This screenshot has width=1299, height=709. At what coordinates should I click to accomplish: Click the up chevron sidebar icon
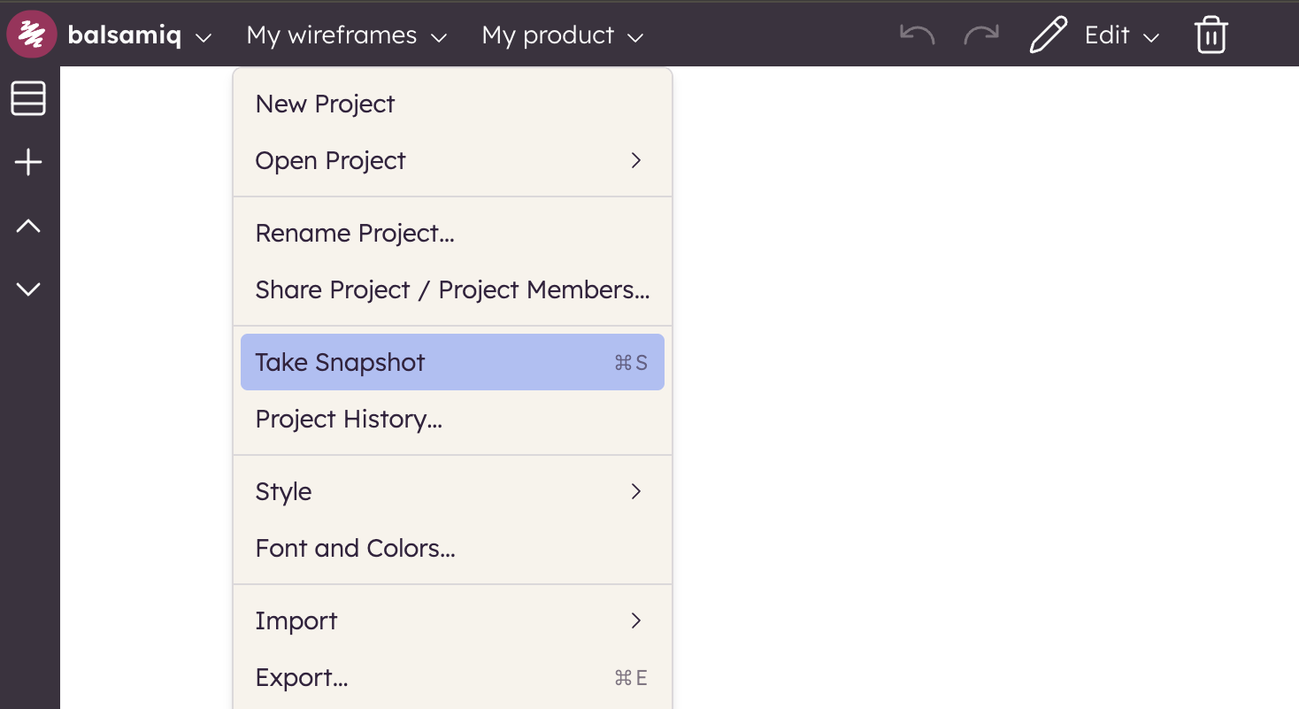click(x=28, y=227)
